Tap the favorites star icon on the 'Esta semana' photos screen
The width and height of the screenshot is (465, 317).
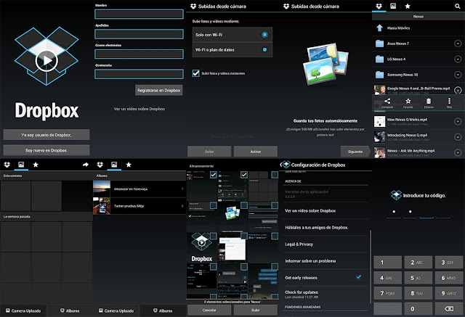tap(36, 165)
